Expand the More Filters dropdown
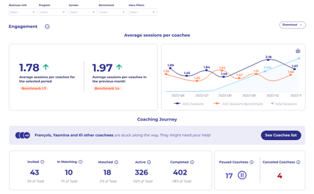Image resolution: width=314 pixels, height=194 pixels. pyautogui.click(x=143, y=12)
